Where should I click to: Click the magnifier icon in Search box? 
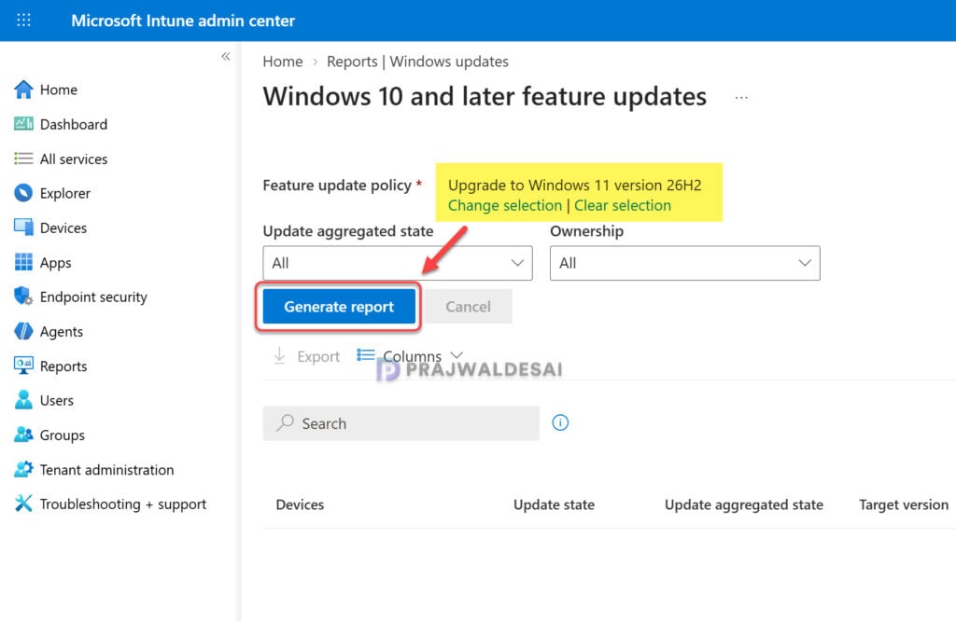285,422
